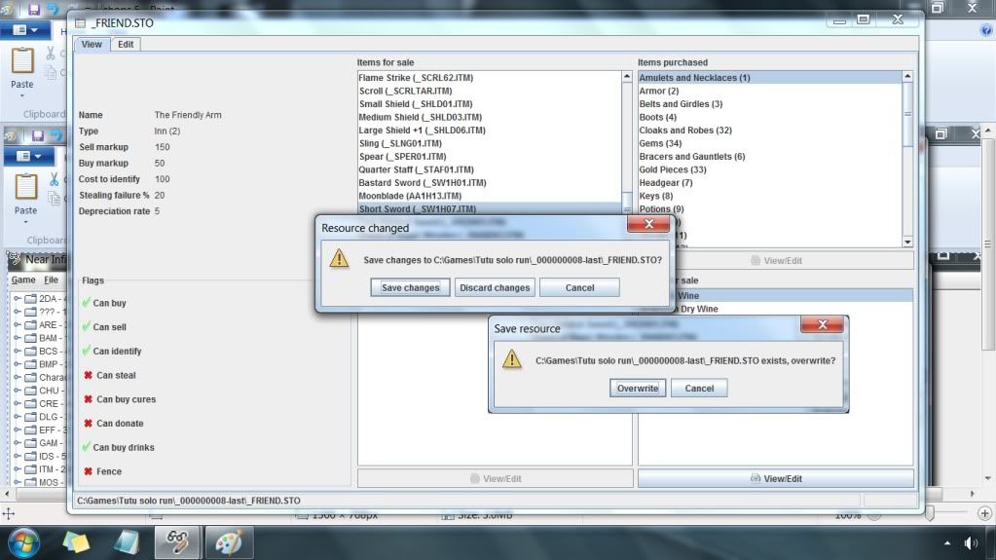Select Gems (34) in Items purchased list

click(x=660, y=143)
